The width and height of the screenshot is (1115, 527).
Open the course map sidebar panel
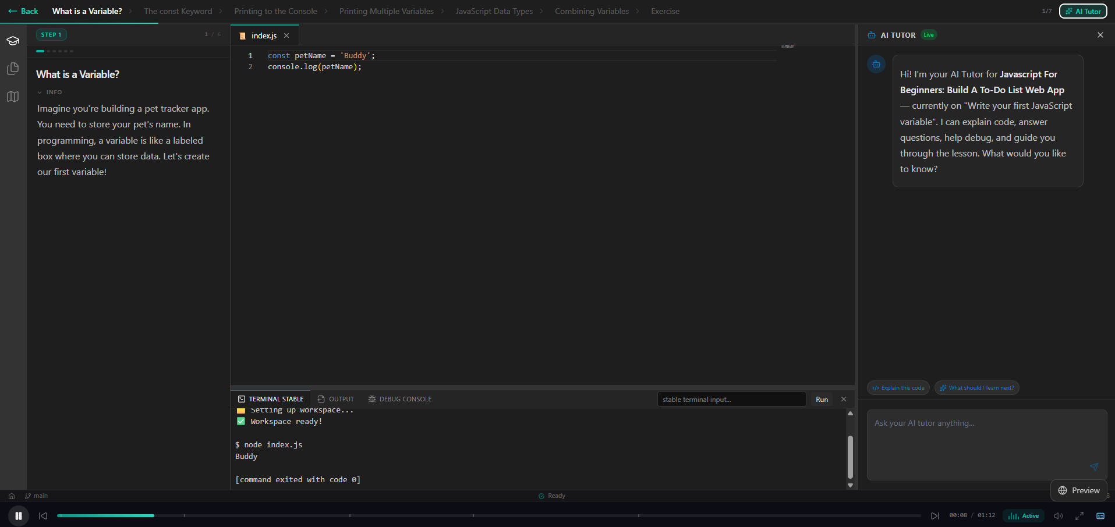(13, 97)
